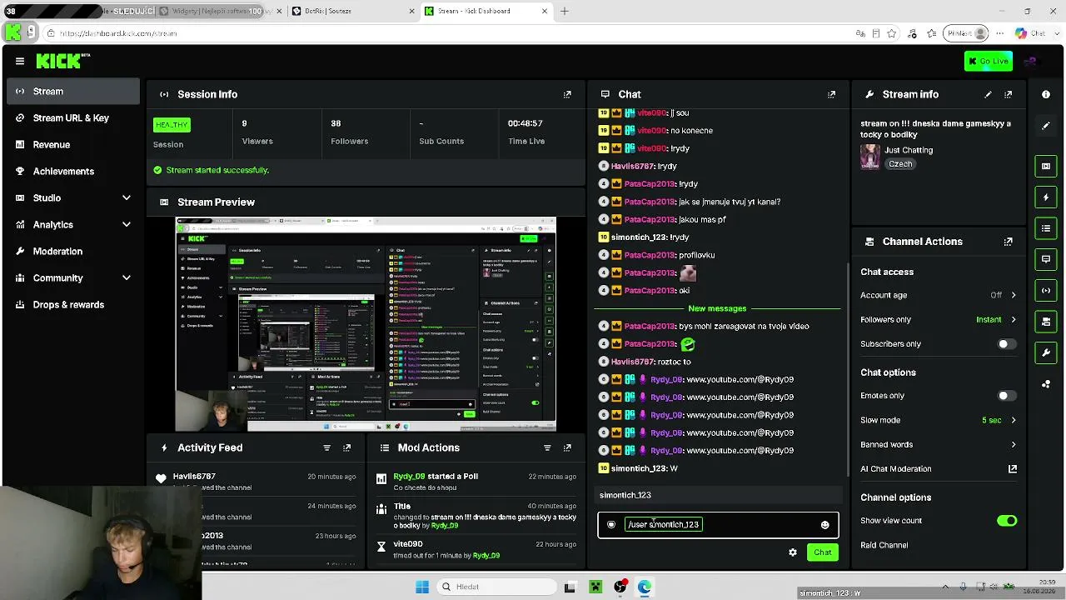Edit stream info with the pencil in the Stream info header
1066x600 pixels.
[x=988, y=94]
